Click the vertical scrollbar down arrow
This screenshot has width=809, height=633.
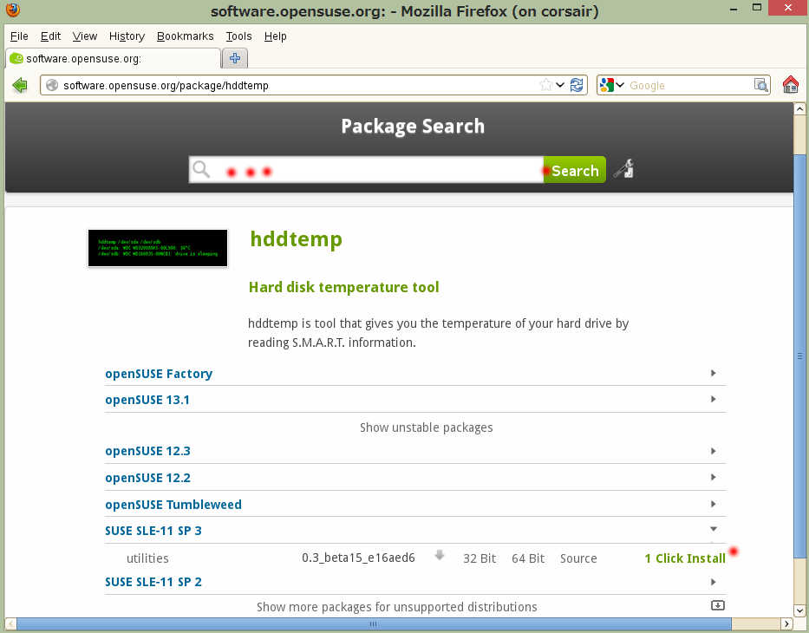(x=799, y=610)
